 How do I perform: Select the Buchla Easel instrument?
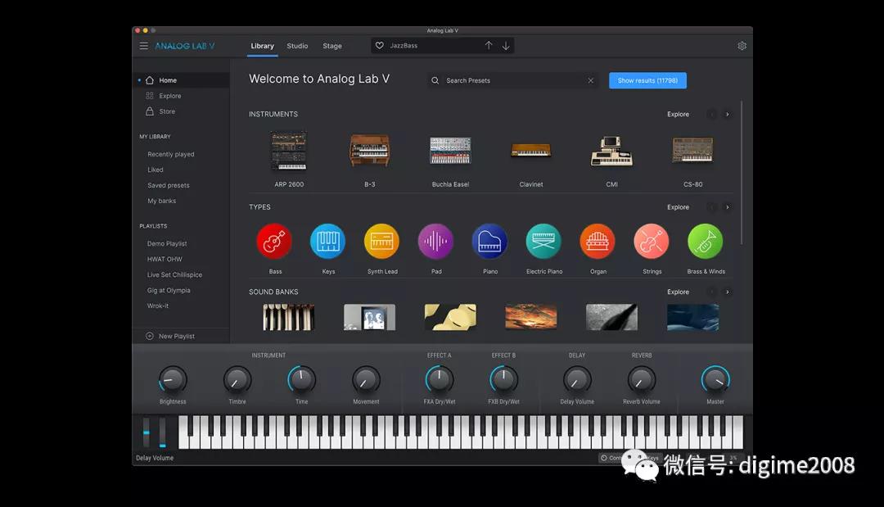click(x=450, y=151)
